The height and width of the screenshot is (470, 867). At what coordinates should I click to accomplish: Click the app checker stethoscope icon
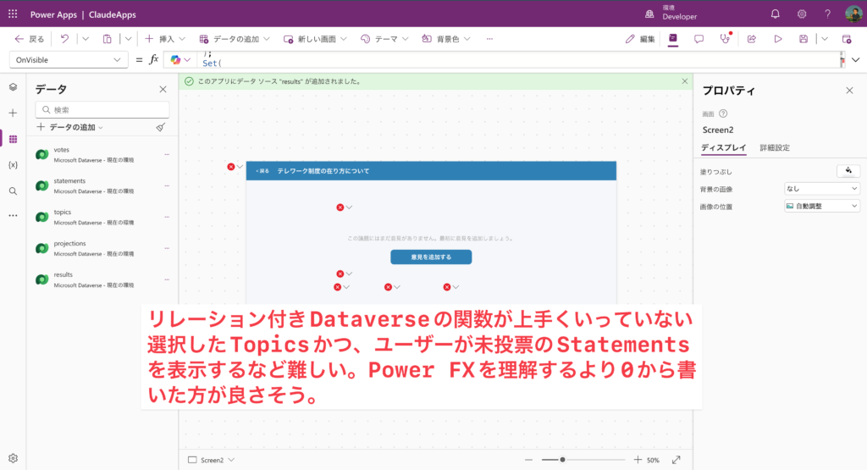tap(724, 39)
